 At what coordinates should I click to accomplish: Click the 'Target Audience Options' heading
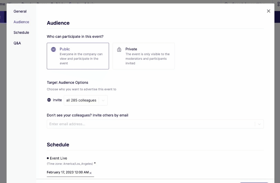coord(67,83)
